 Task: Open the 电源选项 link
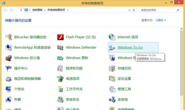tap(72, 79)
